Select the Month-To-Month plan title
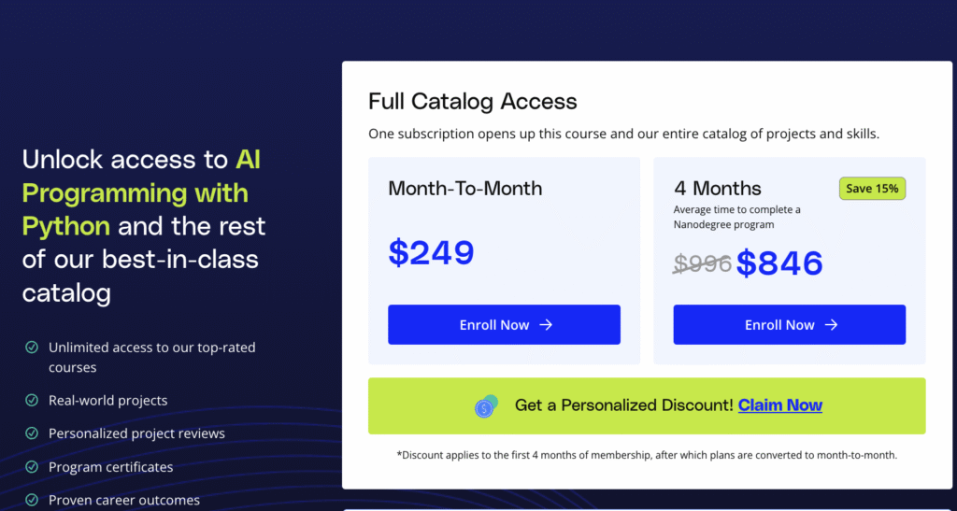The image size is (957, 511). point(464,189)
